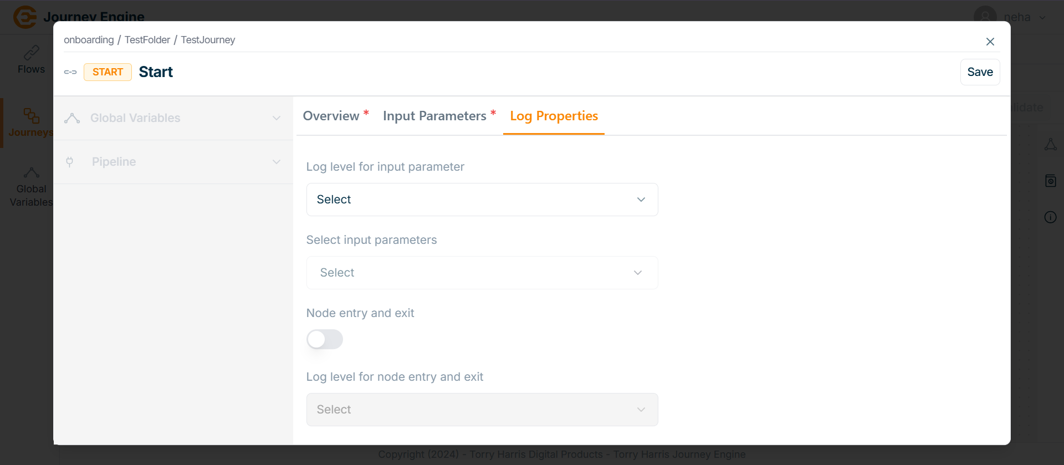1064x465 pixels.
Task: Click the TestFolder breadcrumb link
Action: pos(147,40)
